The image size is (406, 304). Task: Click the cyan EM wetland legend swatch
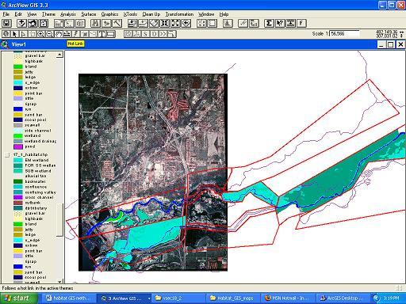tap(18, 160)
